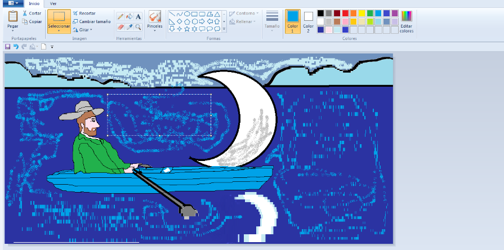Pick the purple color swatch

[395, 13]
